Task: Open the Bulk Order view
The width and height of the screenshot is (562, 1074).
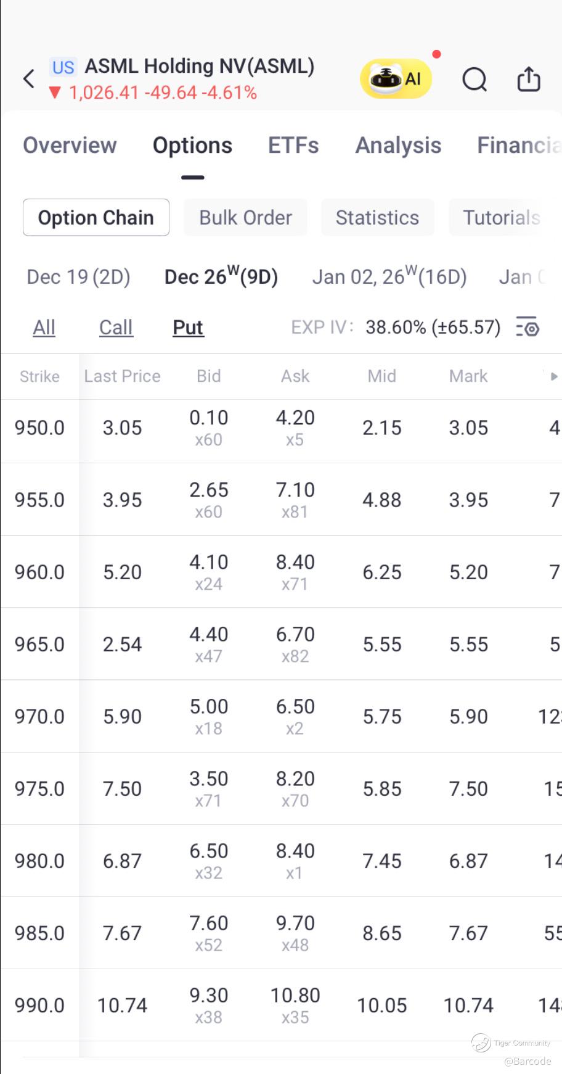Action: pos(245,218)
